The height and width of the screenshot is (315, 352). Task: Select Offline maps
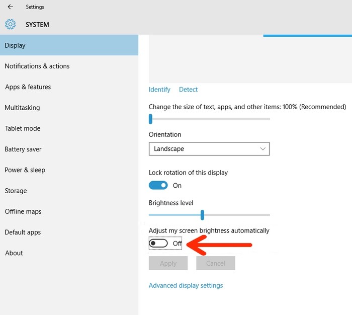[23, 212]
